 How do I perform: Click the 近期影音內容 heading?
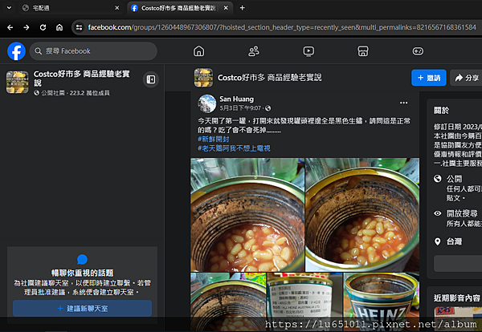point(457,298)
